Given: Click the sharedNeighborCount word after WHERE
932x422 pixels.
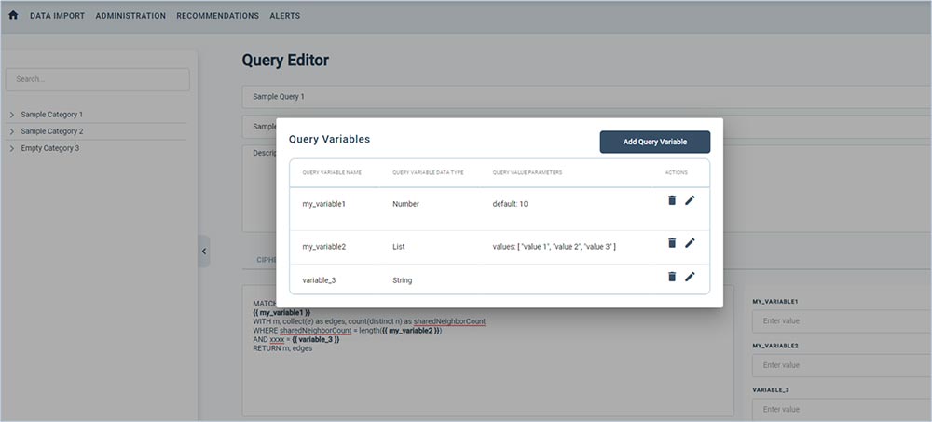Looking at the screenshot, I should click(316, 331).
